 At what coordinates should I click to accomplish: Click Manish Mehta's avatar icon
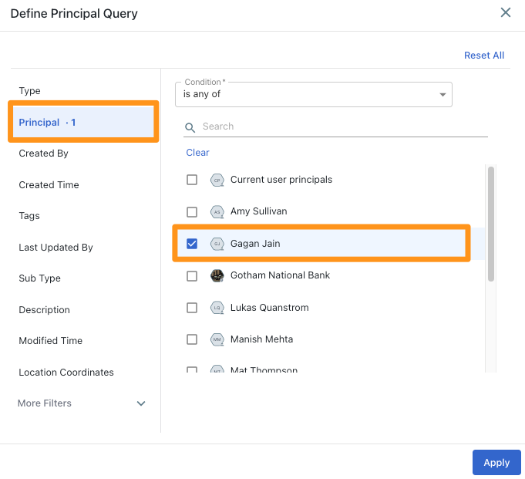217,339
